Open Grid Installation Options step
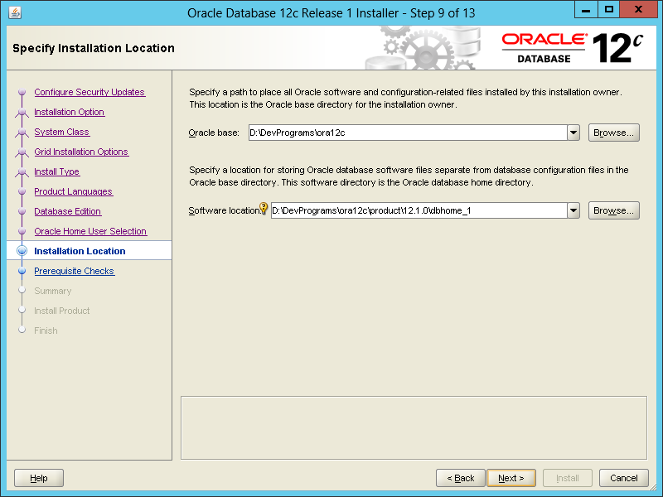Image resolution: width=663 pixels, height=497 pixels. [81, 152]
